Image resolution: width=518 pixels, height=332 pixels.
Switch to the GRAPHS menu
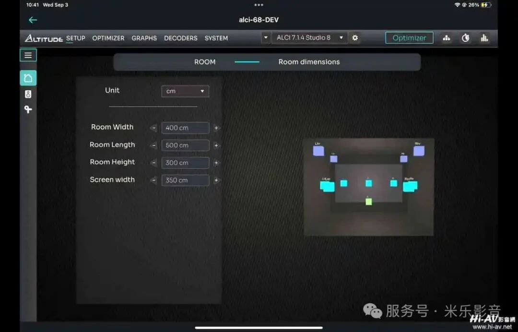click(144, 38)
